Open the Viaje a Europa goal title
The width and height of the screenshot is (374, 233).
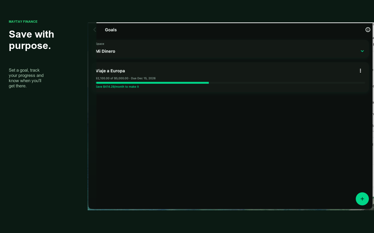pos(110,71)
